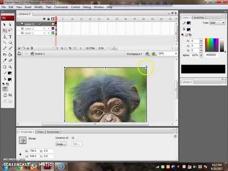This screenshot has height=171, width=228.
Task: Click the rainbow color picker spectrum
Action: 212,45
